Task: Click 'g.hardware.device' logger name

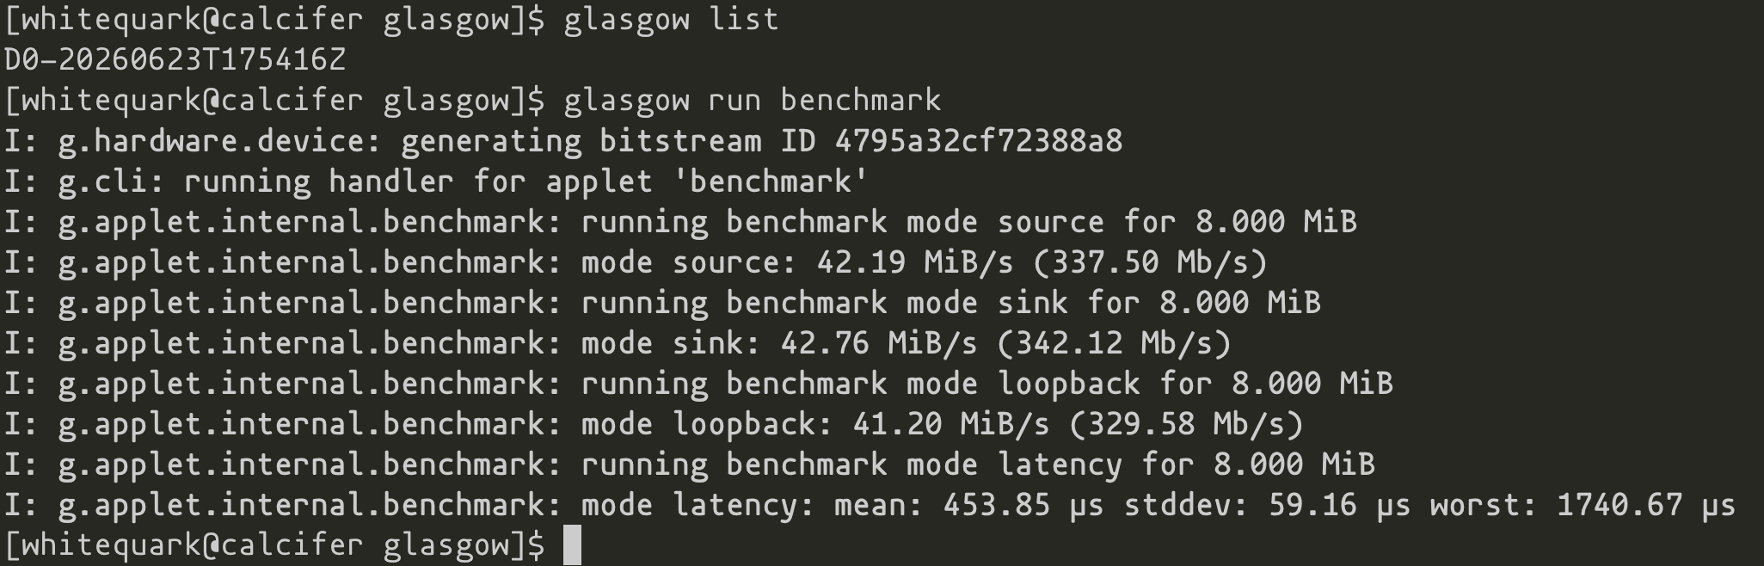Action: (x=212, y=140)
